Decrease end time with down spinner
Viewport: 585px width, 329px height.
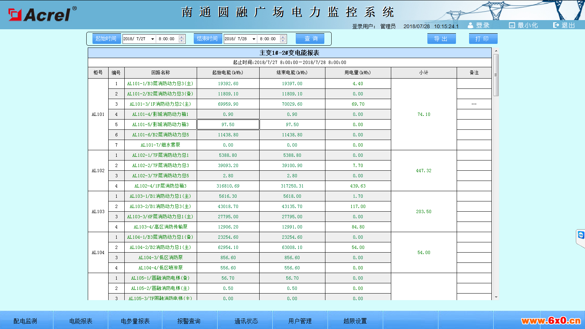tap(283, 41)
